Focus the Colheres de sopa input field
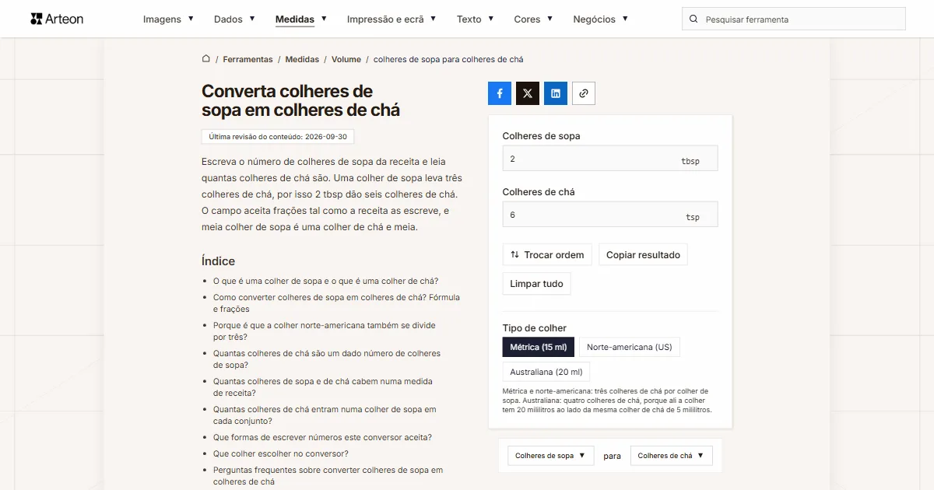 [x=610, y=159]
